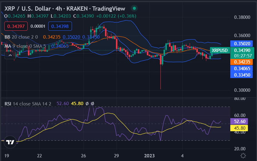Image resolution: width=257 pixels, height=161 pixels.
Task: Click the orange BB basis value 0.34235 in legend
Action: click(x=52, y=37)
